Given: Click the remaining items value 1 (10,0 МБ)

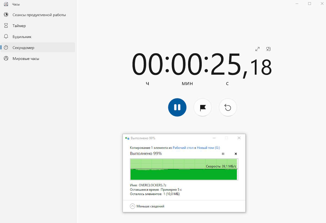Looking at the screenshot, I should coord(171,194).
